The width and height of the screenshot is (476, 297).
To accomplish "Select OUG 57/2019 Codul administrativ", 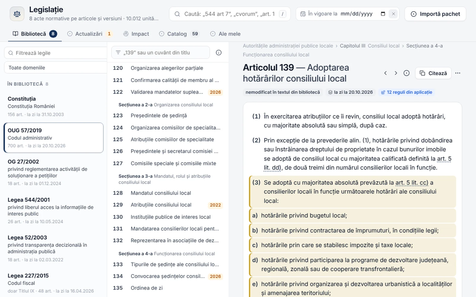I will pos(54,138).
